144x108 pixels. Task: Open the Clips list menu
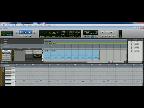click(x=142, y=40)
